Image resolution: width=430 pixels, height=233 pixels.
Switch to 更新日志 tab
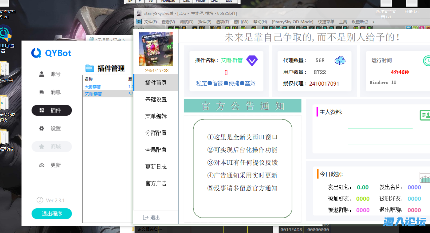[156, 167]
